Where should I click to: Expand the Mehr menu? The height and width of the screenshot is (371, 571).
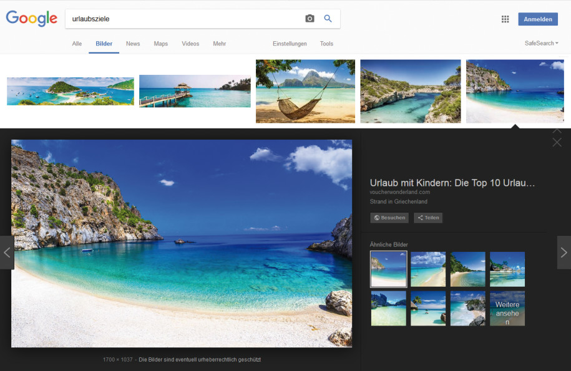point(220,44)
